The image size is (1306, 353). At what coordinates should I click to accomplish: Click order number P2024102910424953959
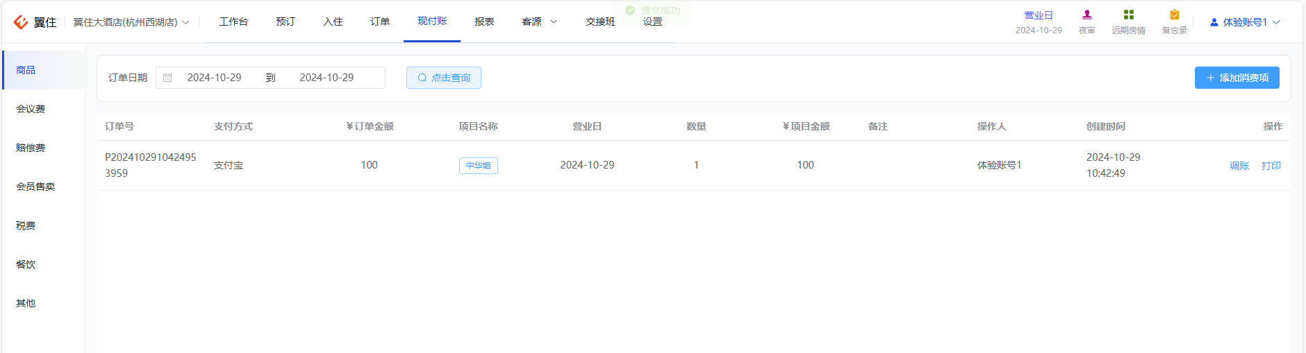(x=151, y=165)
